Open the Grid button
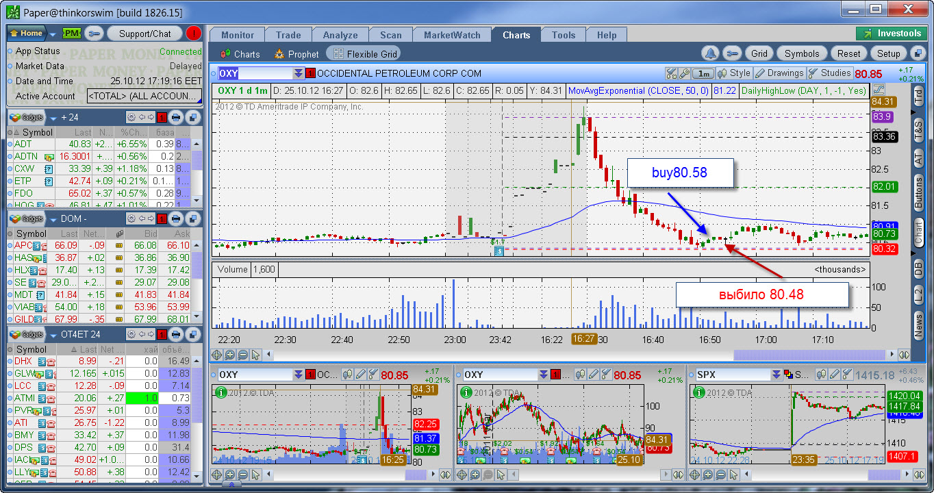Image resolution: width=934 pixels, height=493 pixels. coord(759,53)
